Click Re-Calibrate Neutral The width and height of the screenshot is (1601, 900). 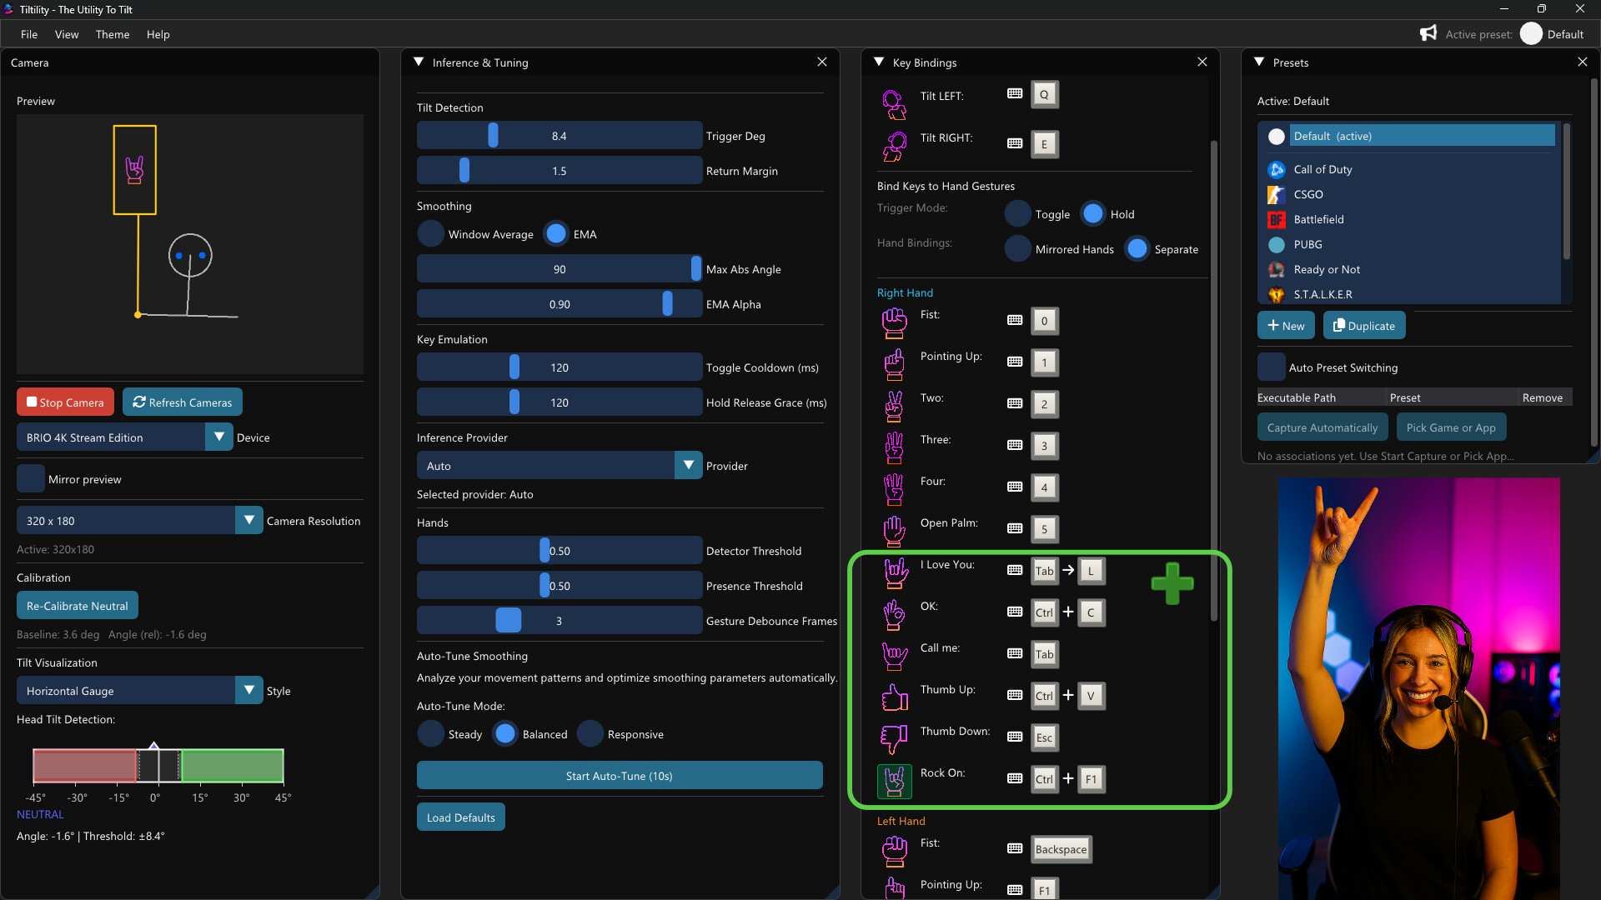click(x=77, y=605)
